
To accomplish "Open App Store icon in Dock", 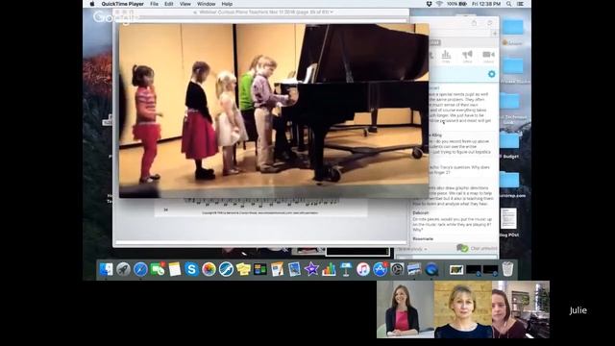I will [x=381, y=269].
